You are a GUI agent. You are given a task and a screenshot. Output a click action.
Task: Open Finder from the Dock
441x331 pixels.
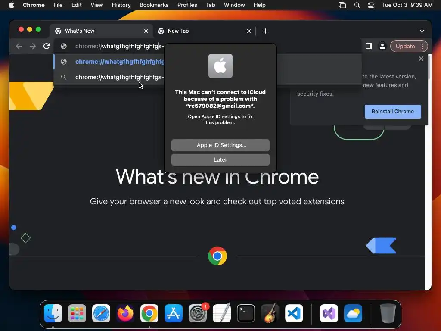(53, 313)
